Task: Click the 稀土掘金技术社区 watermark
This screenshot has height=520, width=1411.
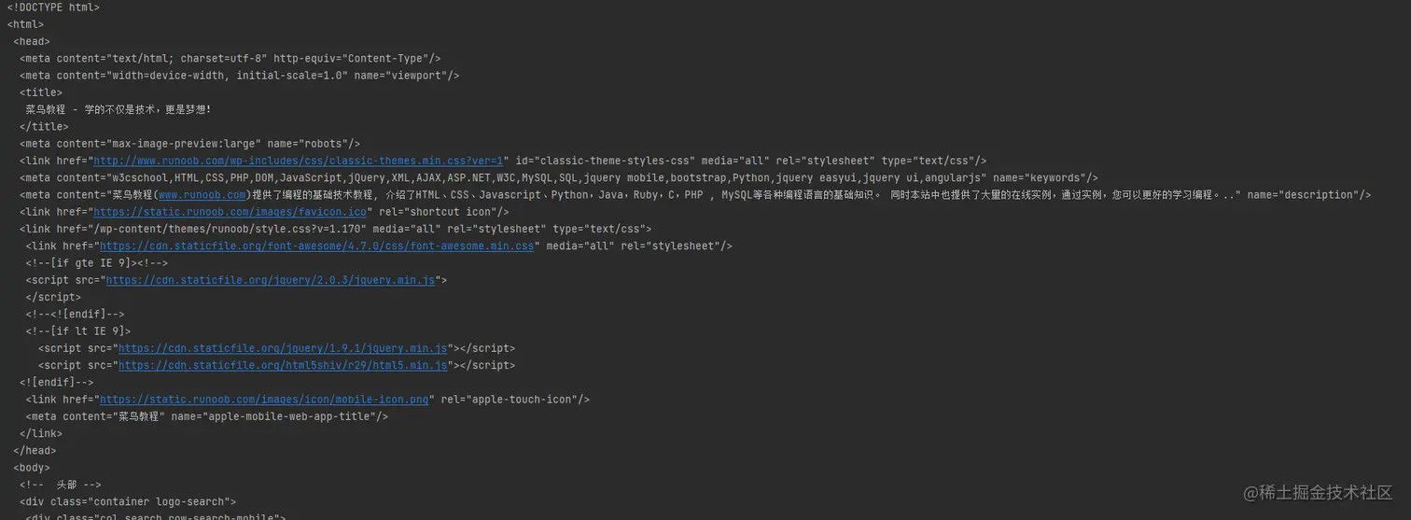Action: coord(1318,492)
